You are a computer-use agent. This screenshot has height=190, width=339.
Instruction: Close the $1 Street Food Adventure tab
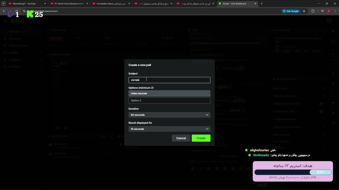coord(87,4)
